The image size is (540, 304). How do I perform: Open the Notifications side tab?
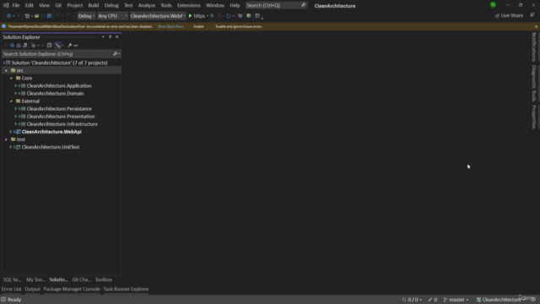point(534,46)
